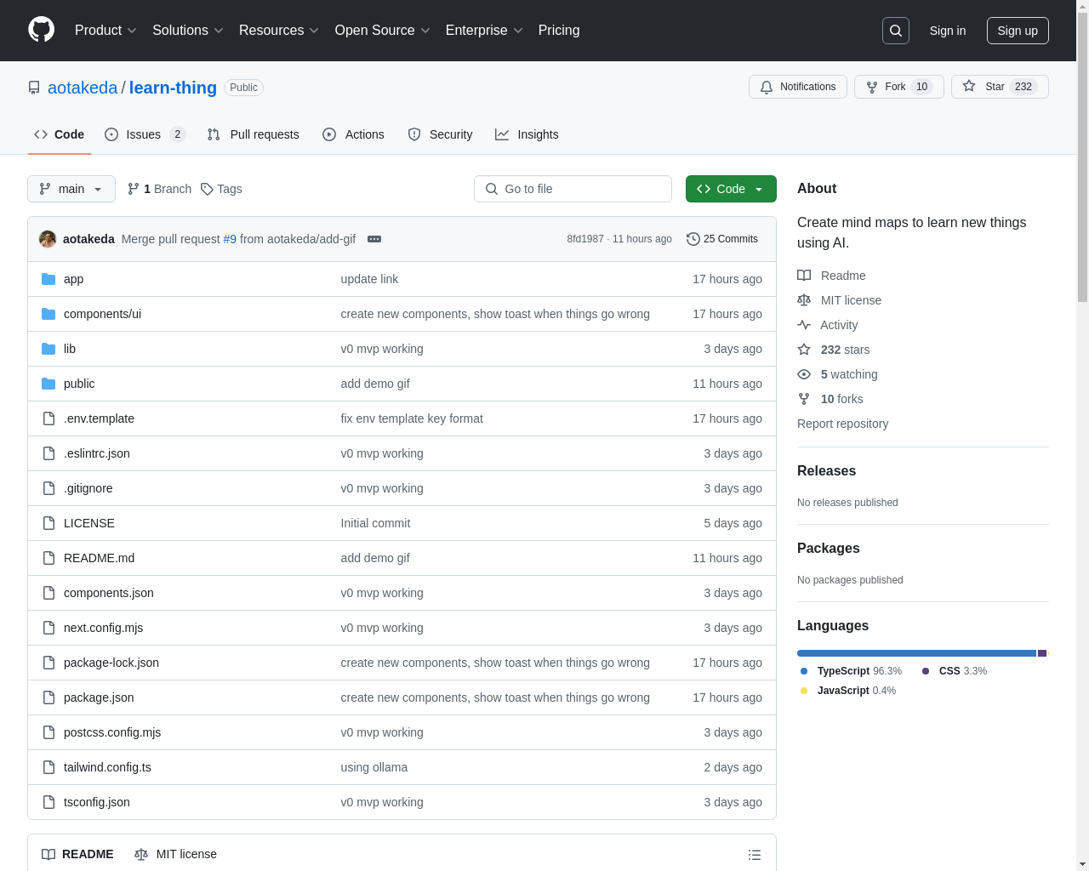
Task: Click the Sign up button
Action: 1018,31
